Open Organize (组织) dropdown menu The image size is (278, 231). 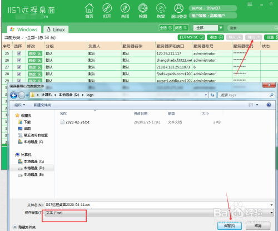click(x=19, y=105)
